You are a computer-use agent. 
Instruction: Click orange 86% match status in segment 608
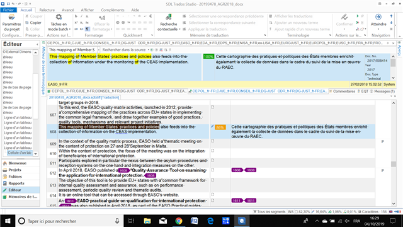[220, 127]
